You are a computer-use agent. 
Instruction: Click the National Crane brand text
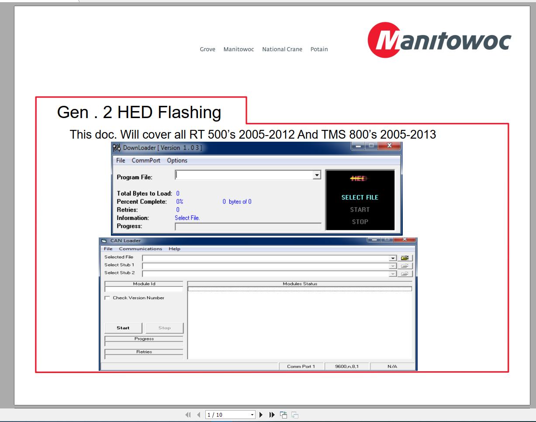pos(282,49)
